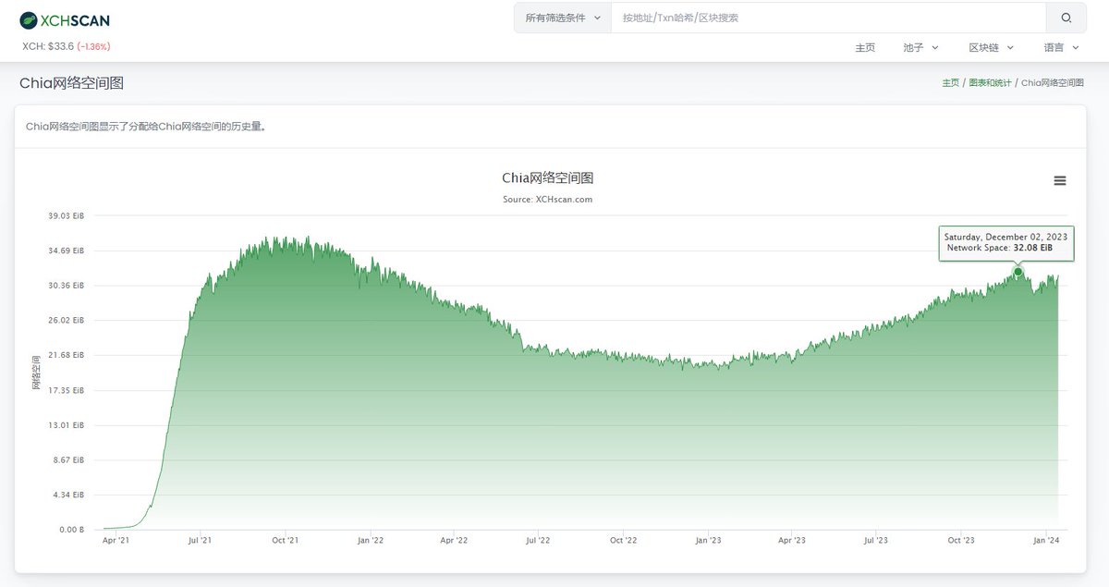
Task: Expand the 区块链 menu
Action: click(x=991, y=47)
